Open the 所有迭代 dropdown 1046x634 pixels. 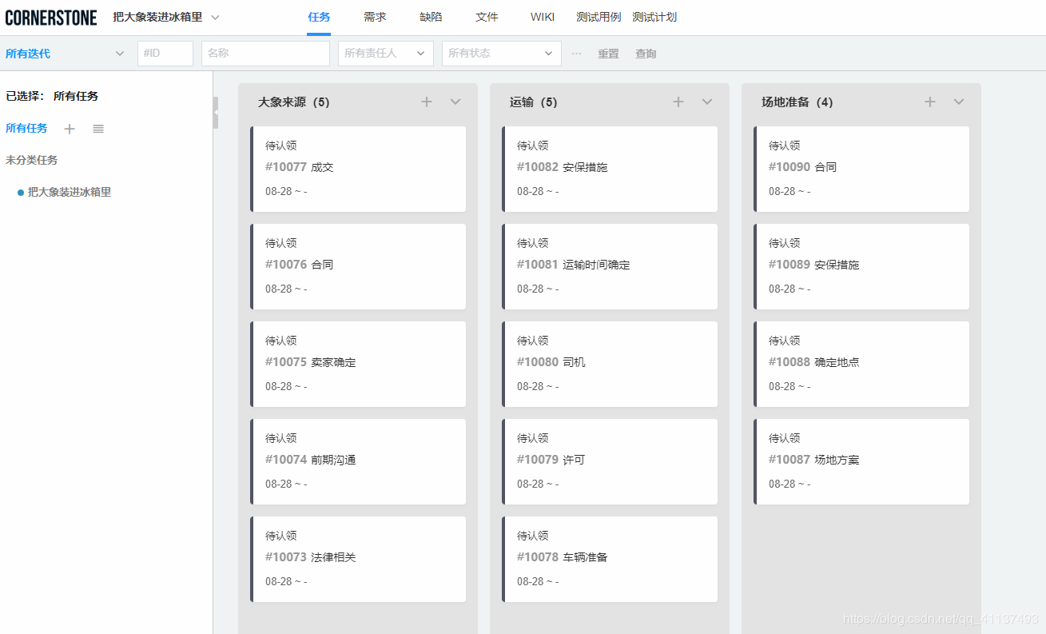(x=64, y=53)
